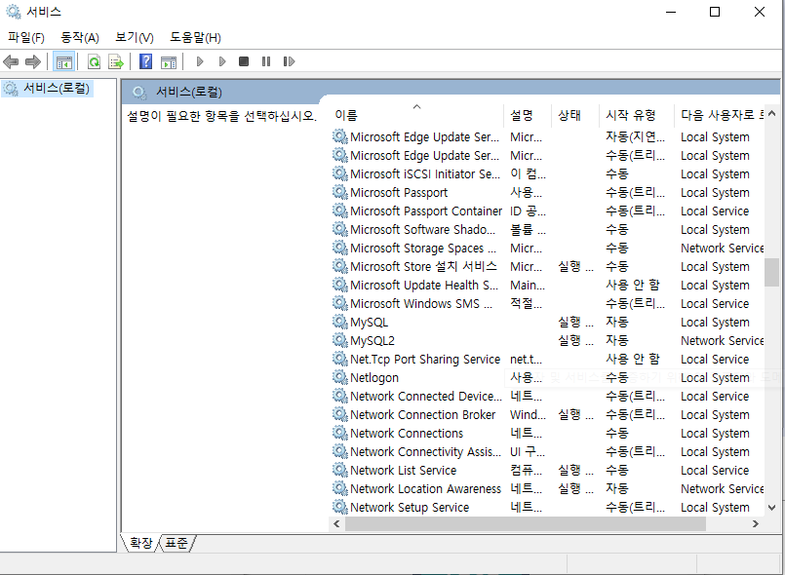This screenshot has height=575, width=785.
Task: Click the gear icon beside Netlogon
Action: click(340, 377)
